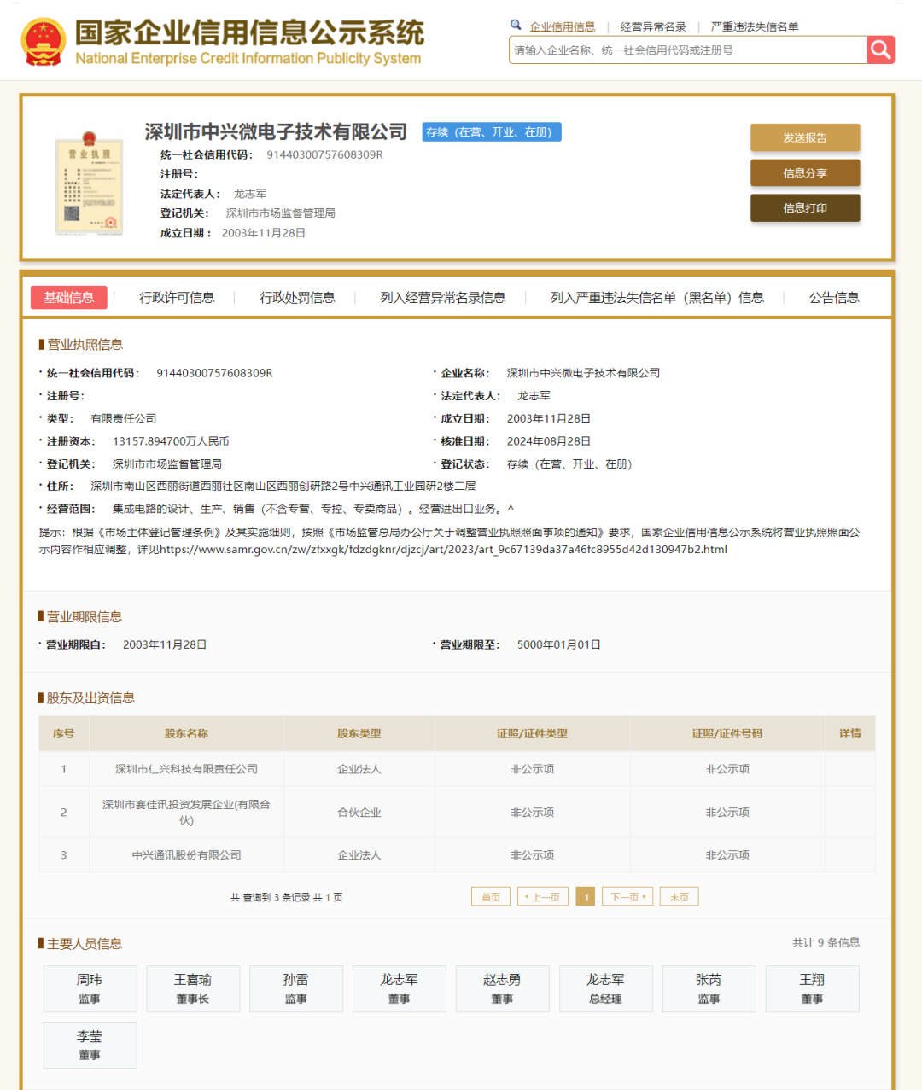Click the 详情 column header
Screen dimensions: 922x1090
850,733
